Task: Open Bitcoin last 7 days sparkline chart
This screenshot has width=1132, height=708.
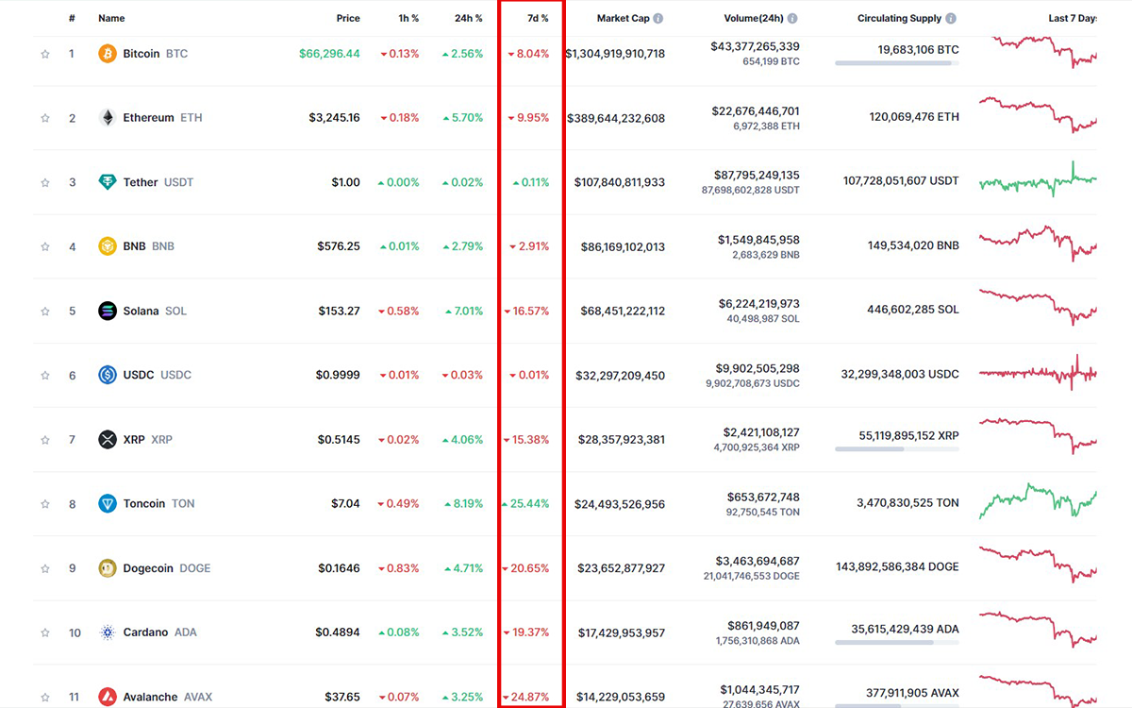Action: (x=1038, y=52)
